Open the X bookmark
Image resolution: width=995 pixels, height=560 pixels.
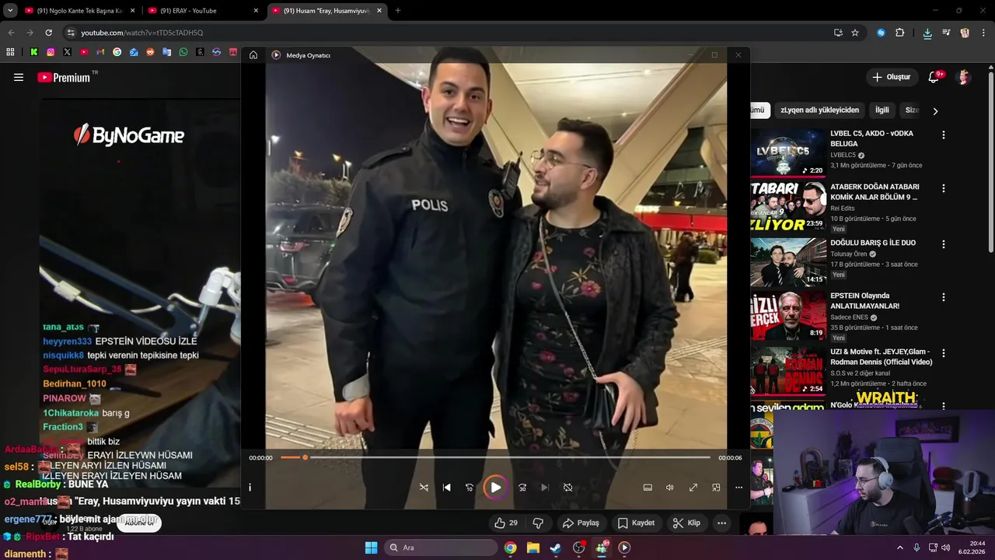pos(67,52)
